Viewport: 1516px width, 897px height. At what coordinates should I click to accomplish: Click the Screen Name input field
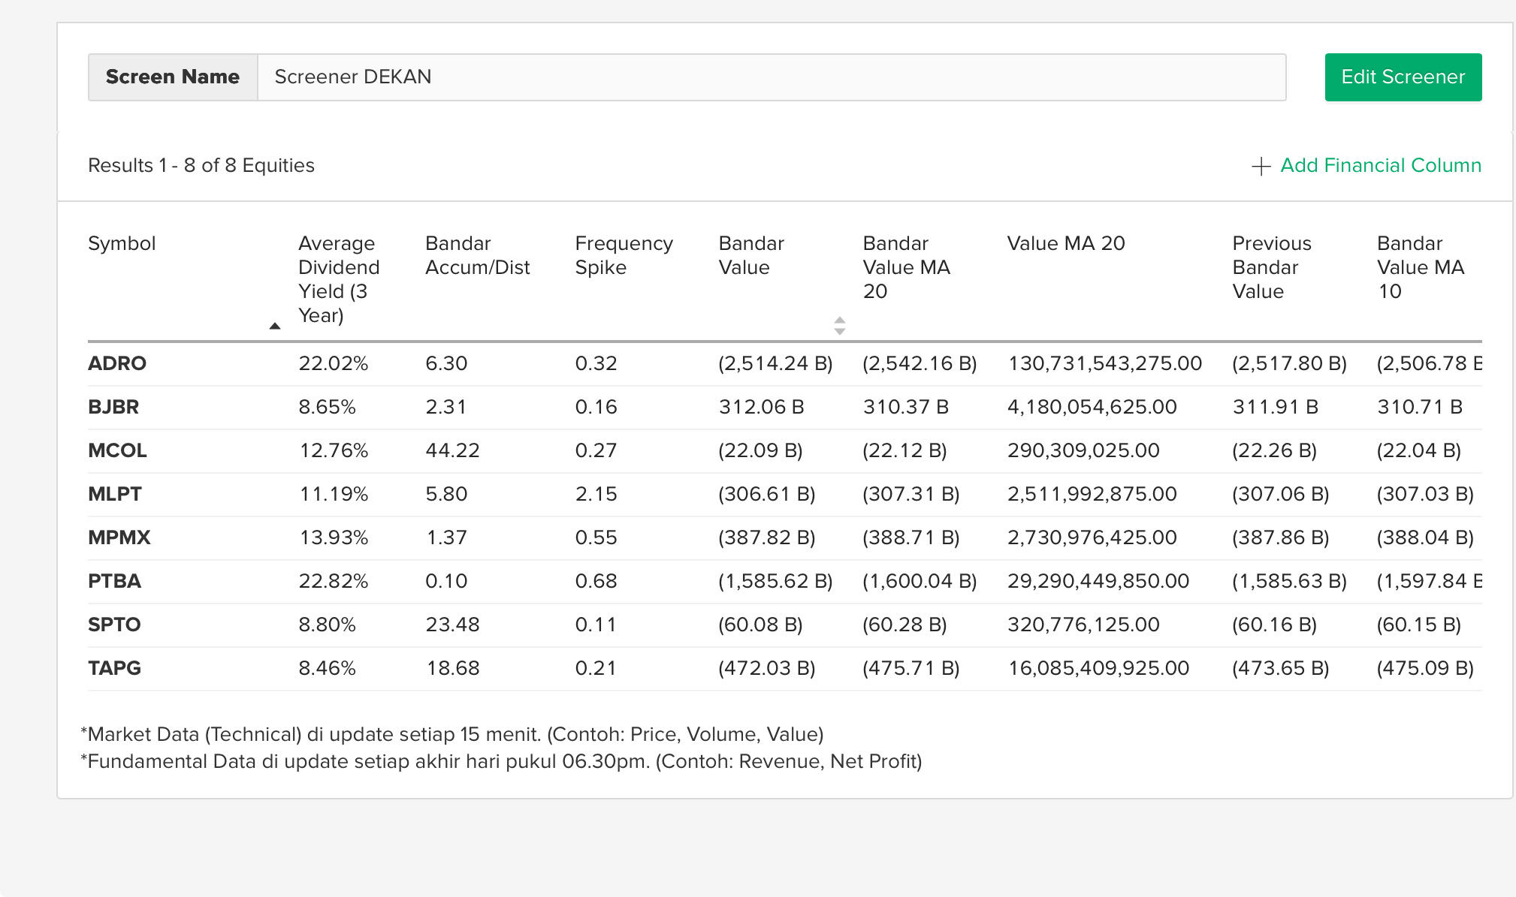(771, 77)
